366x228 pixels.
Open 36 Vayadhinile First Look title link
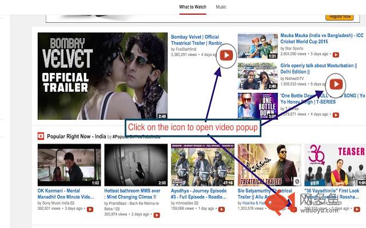pos(332,194)
